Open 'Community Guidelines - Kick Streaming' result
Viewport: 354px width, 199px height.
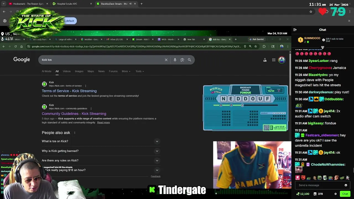coord(74,114)
